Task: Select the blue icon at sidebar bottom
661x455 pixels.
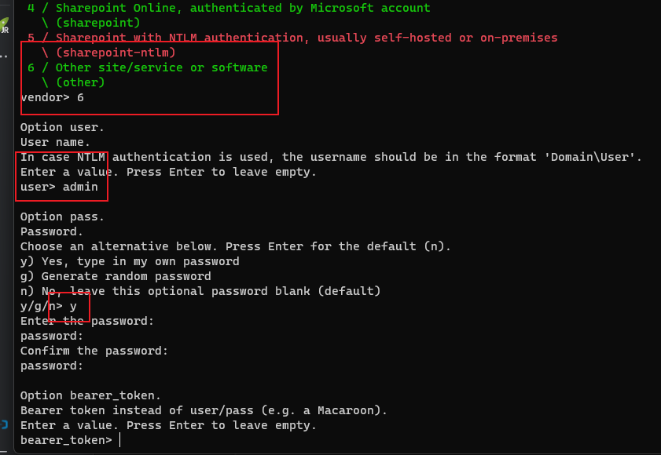Action: pos(4,424)
